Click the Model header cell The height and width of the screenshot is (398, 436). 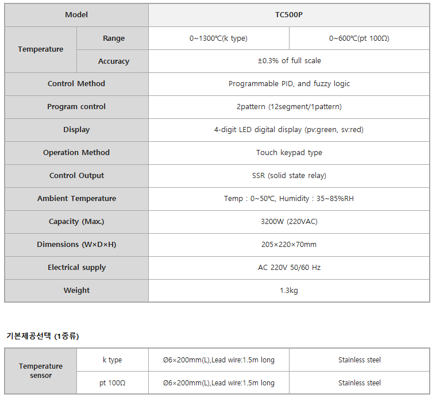pyautogui.click(x=76, y=15)
